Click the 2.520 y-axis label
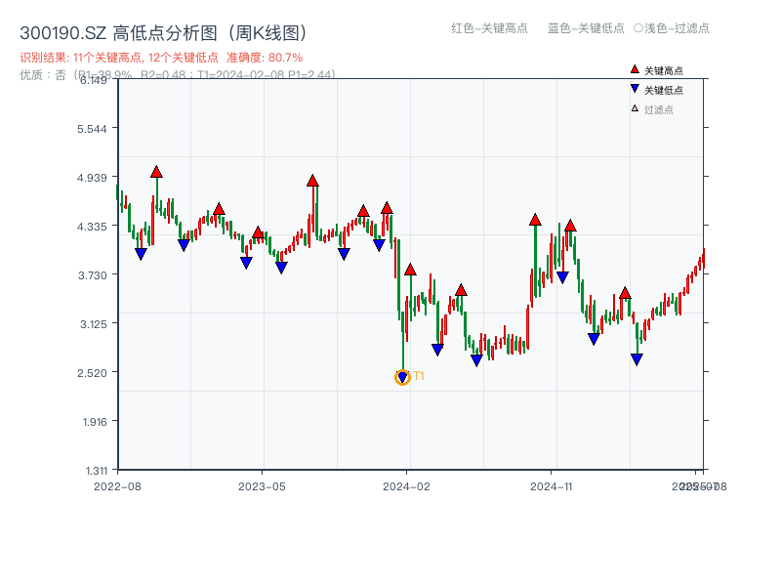The image size is (781, 586). [x=92, y=373]
